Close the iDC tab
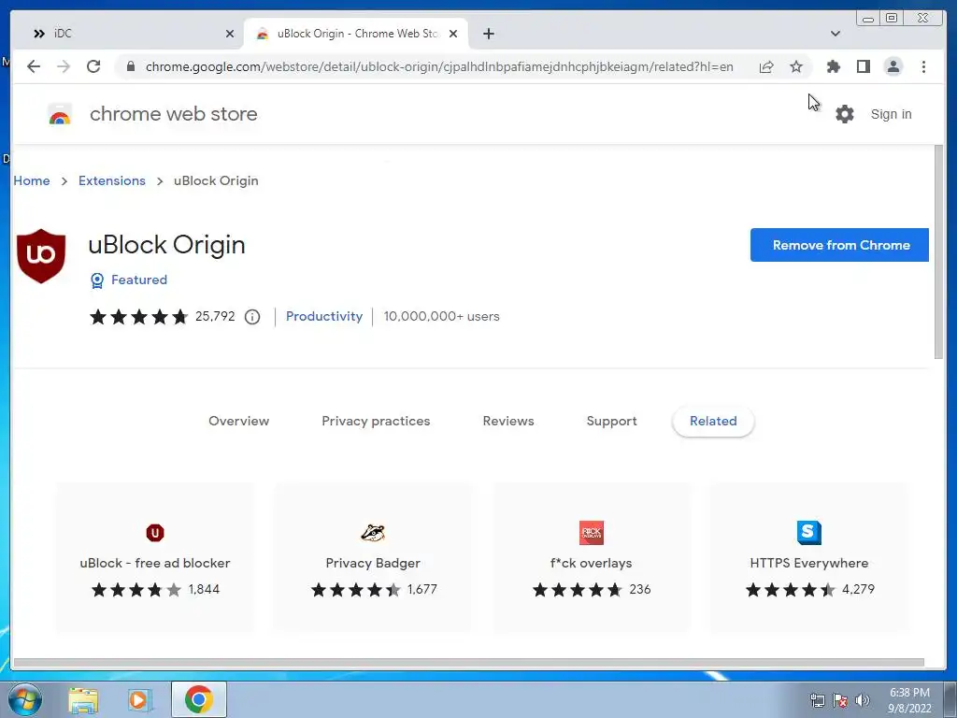 coord(230,34)
